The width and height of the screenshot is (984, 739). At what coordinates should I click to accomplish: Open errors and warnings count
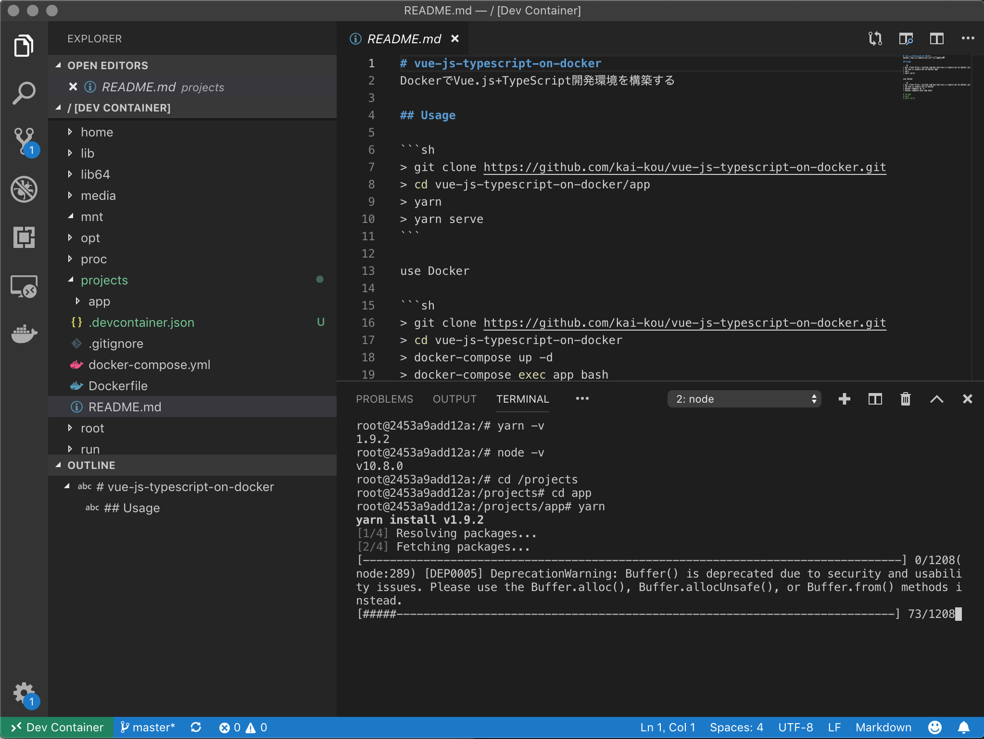coord(243,727)
